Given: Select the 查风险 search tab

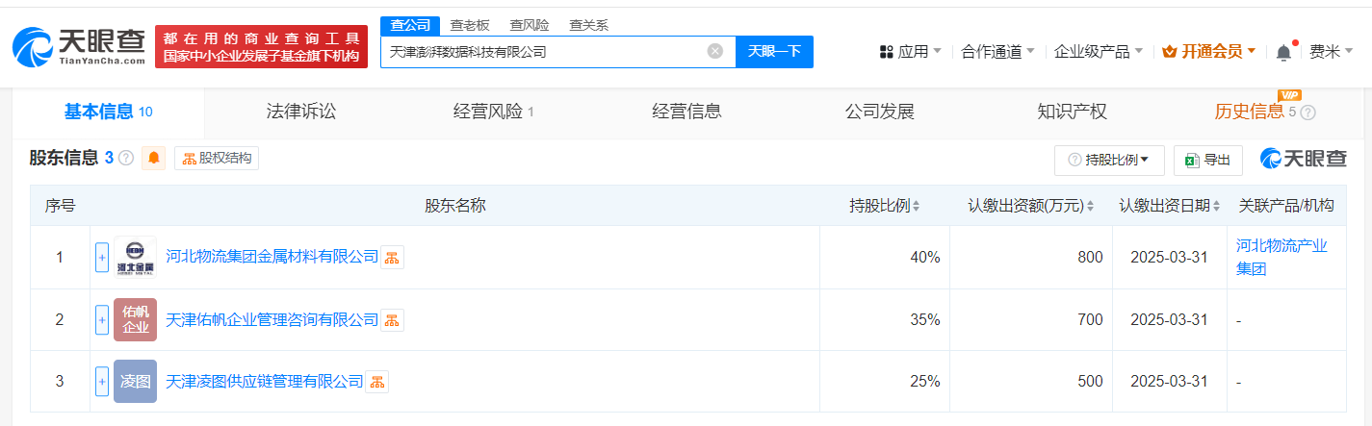Looking at the screenshot, I should tap(530, 25).
